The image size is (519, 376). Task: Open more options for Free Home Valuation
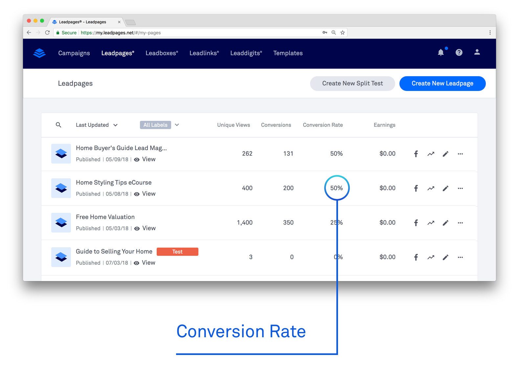[460, 223]
